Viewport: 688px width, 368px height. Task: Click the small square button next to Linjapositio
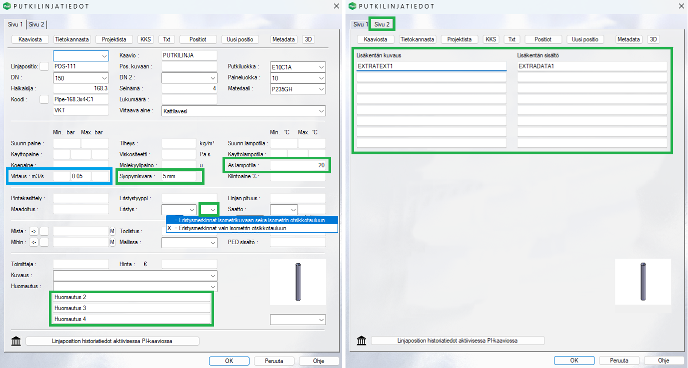44,66
